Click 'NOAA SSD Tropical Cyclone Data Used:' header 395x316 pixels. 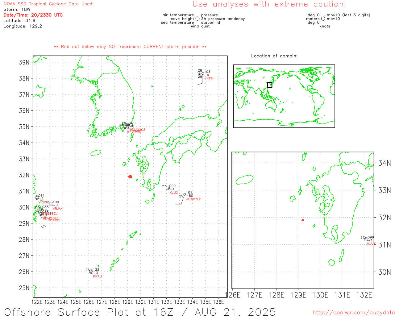coord(48,4)
